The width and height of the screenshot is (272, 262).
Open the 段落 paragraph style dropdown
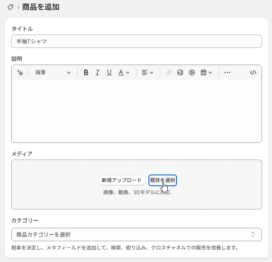[53, 72]
